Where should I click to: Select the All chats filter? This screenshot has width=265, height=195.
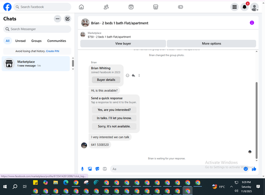7,41
